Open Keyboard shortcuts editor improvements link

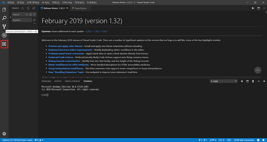tap(70, 50)
